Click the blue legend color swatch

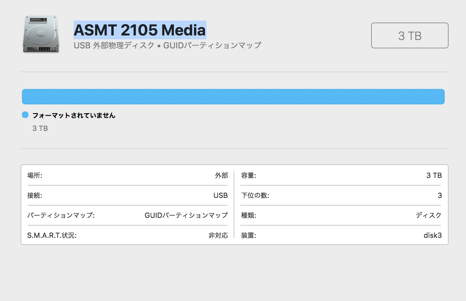pyautogui.click(x=25, y=115)
